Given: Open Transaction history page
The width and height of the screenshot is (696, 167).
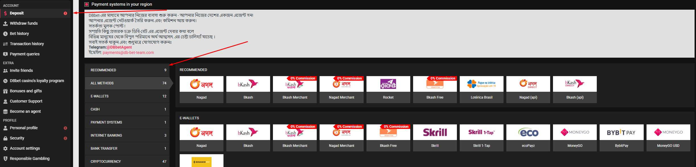Looking at the screenshot, I should click(35, 44).
